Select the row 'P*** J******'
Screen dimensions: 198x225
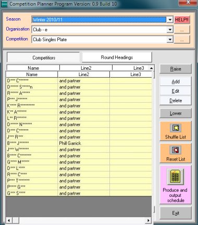click(79, 99)
